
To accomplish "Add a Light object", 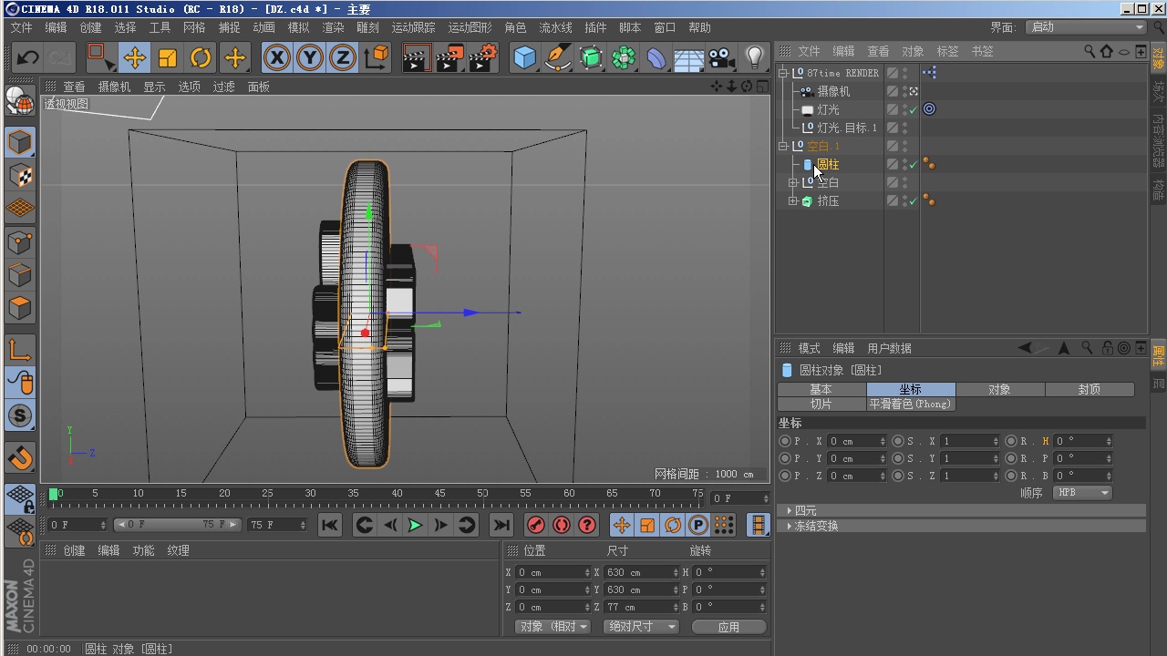I will point(754,59).
